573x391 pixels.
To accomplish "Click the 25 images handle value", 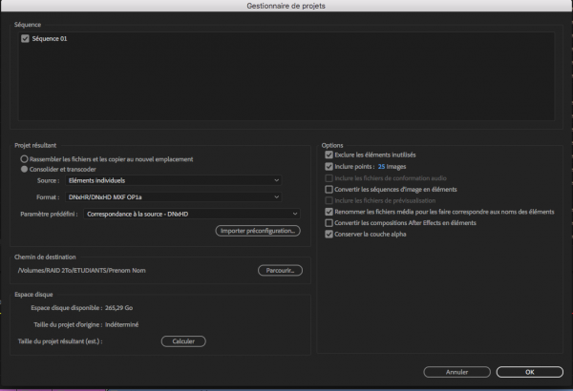I will coord(382,166).
